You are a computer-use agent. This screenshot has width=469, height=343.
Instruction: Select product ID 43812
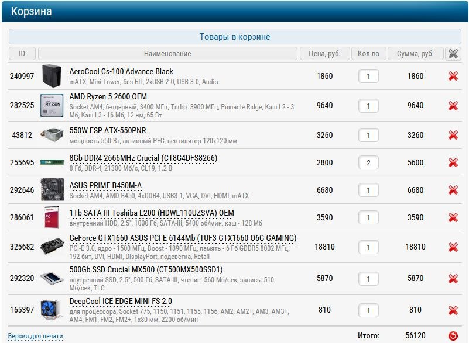(22, 135)
